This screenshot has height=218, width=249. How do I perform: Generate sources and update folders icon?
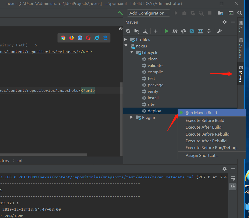pos(137,31)
